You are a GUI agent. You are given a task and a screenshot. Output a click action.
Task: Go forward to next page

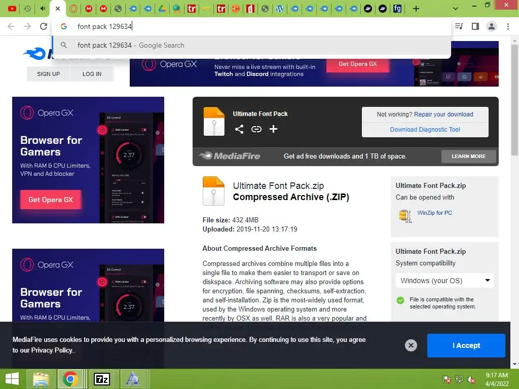(x=27, y=26)
